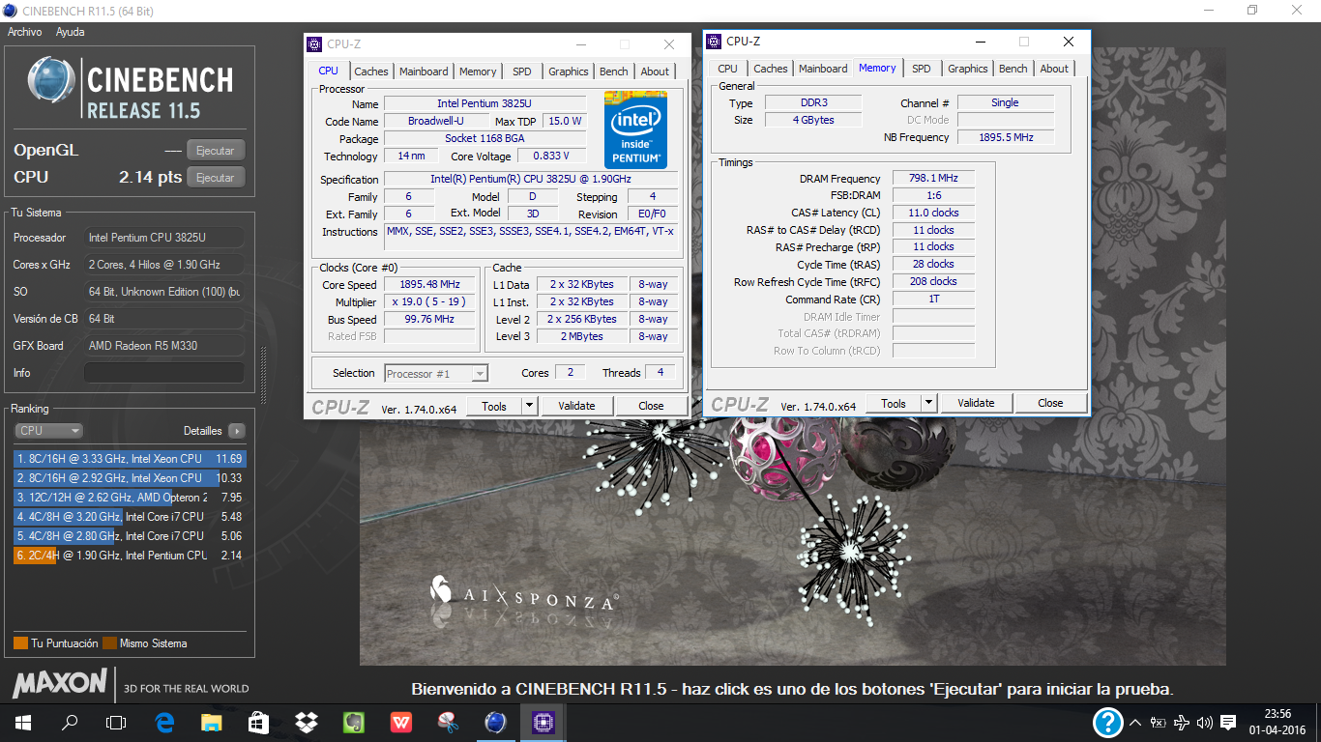Switch to Memory tab in left CPU-Z window
Screen dimensions: 1321x742
[478, 71]
